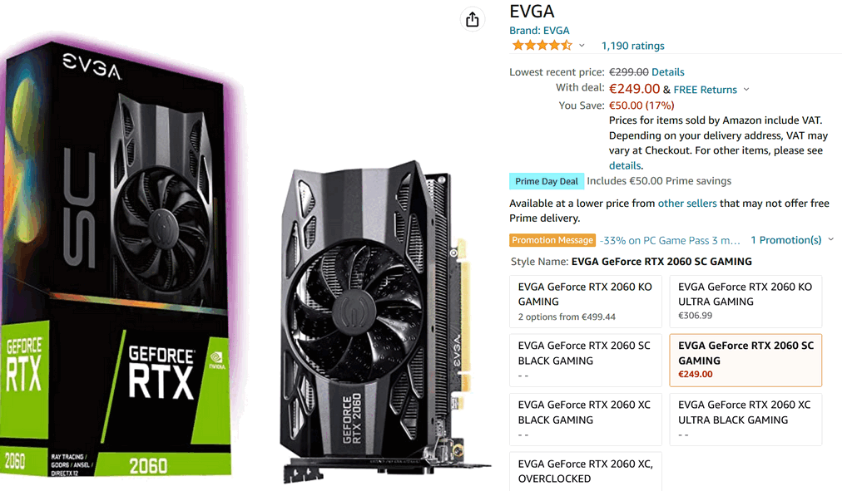Viewport: 852px width, 491px height.
Task: Click Details beside the lowest recent price
Action: (668, 72)
